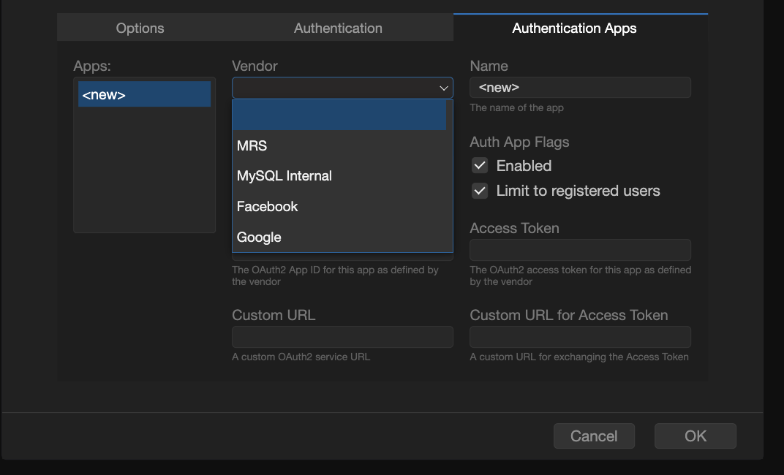Choose MRS from the Vendor list
The height and width of the screenshot is (475, 784).
tap(252, 145)
